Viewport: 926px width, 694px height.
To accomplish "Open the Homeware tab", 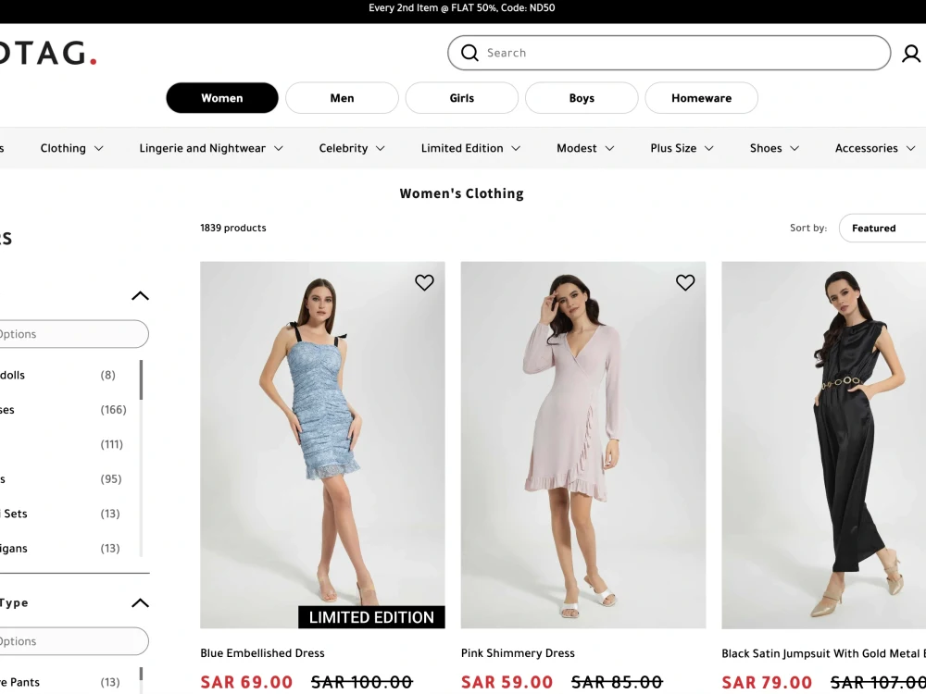I will (702, 98).
